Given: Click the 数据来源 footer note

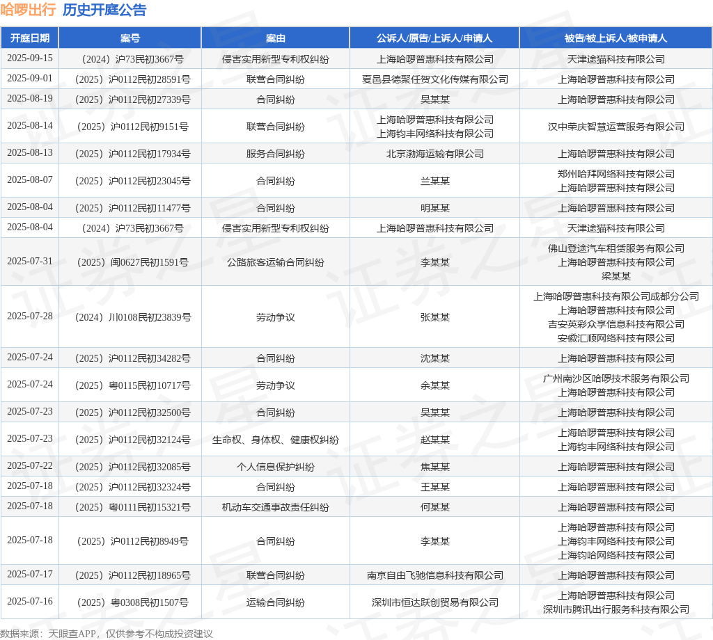Looking at the screenshot, I should click(107, 634).
